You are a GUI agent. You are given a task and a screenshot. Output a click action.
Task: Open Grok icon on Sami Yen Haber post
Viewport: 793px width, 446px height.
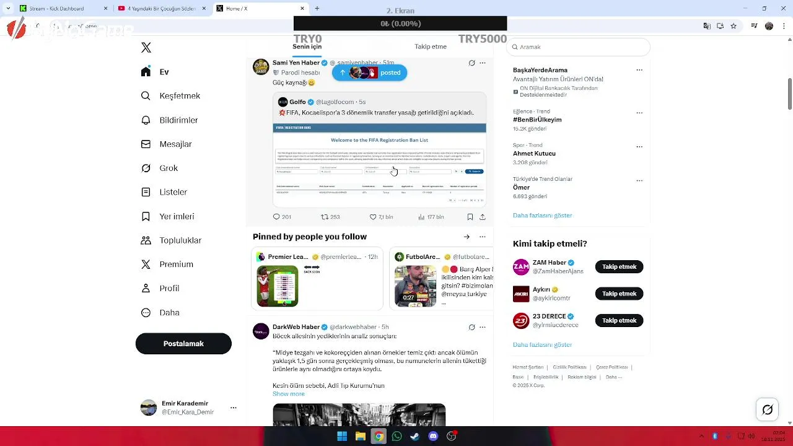[x=472, y=63]
